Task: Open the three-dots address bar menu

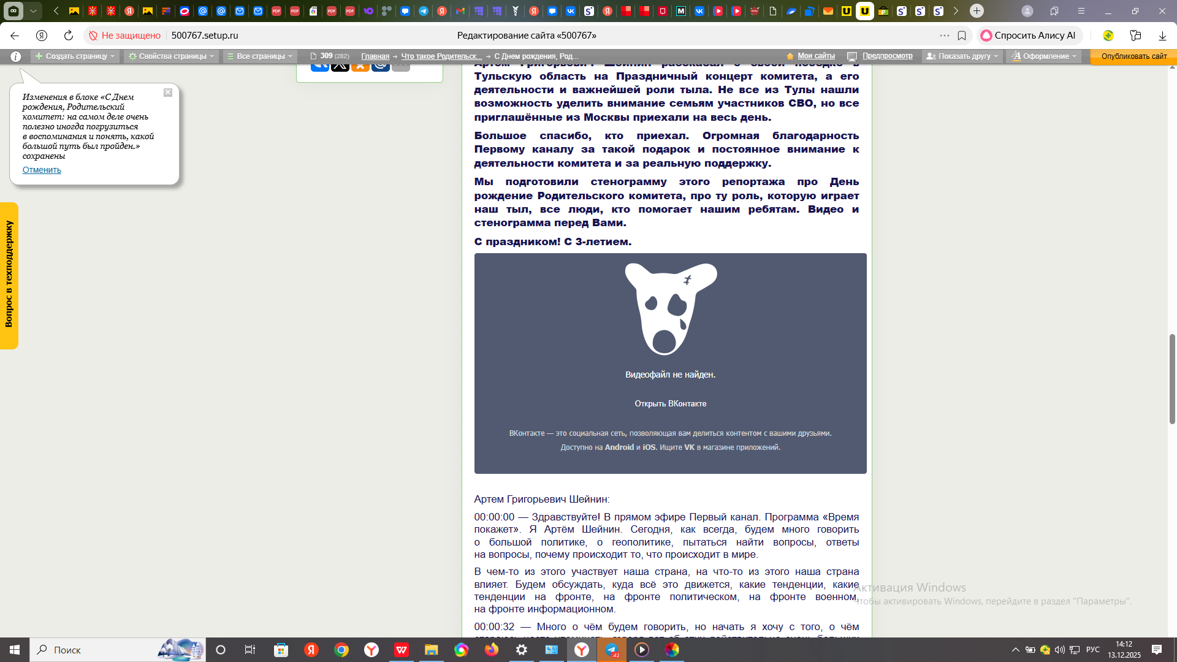Action: tap(944, 36)
